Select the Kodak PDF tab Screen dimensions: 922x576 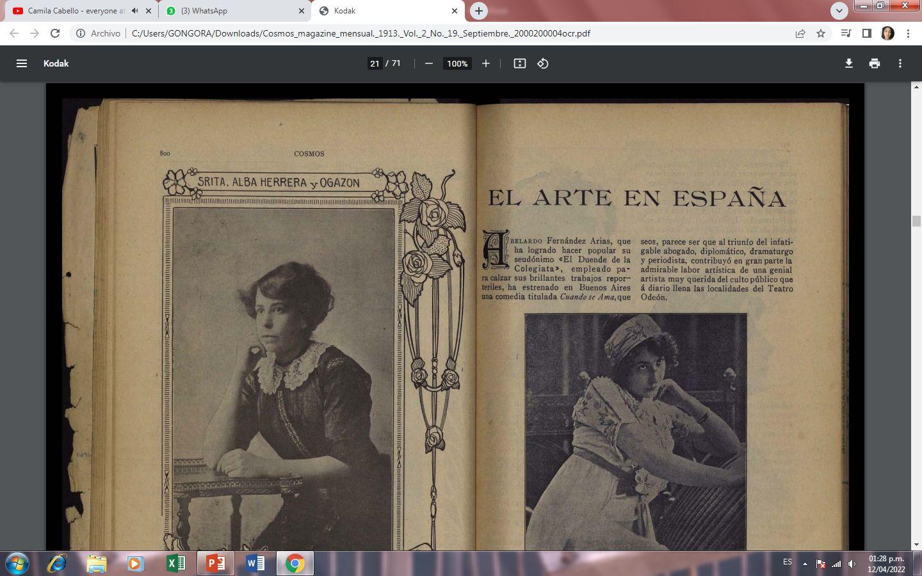coord(388,11)
